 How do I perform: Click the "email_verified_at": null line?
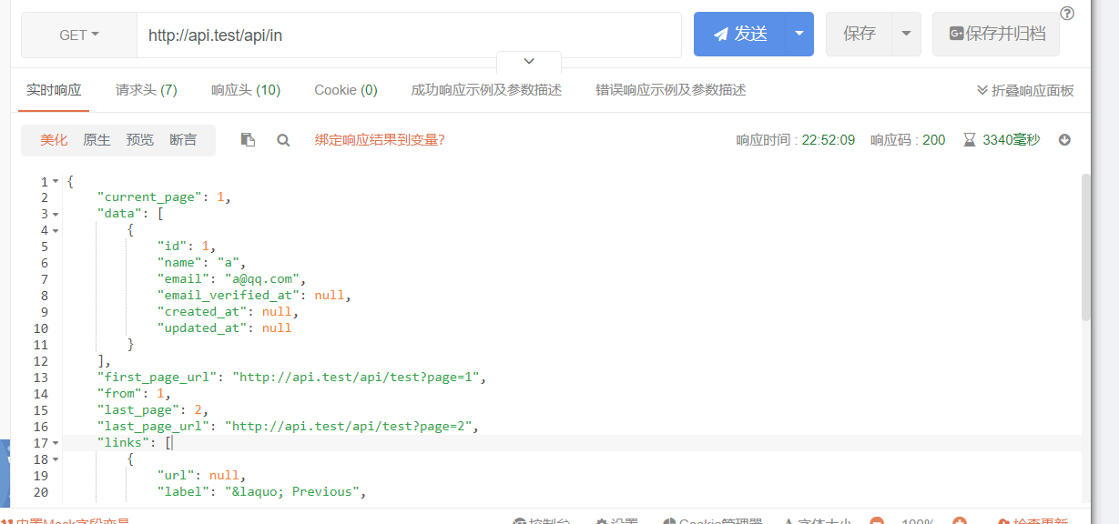point(254,296)
